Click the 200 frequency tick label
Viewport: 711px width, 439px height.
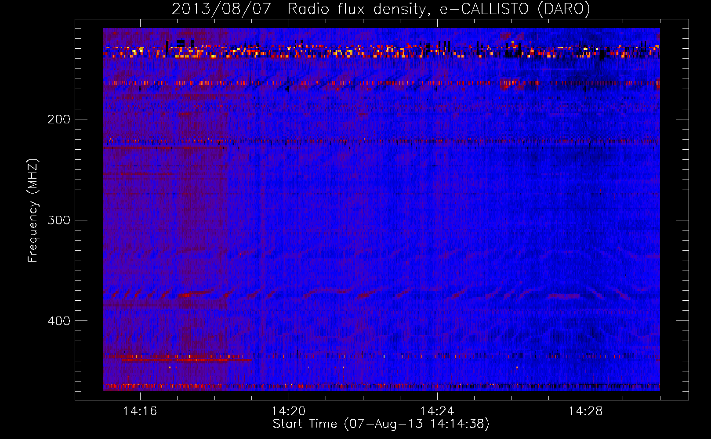[x=59, y=119]
